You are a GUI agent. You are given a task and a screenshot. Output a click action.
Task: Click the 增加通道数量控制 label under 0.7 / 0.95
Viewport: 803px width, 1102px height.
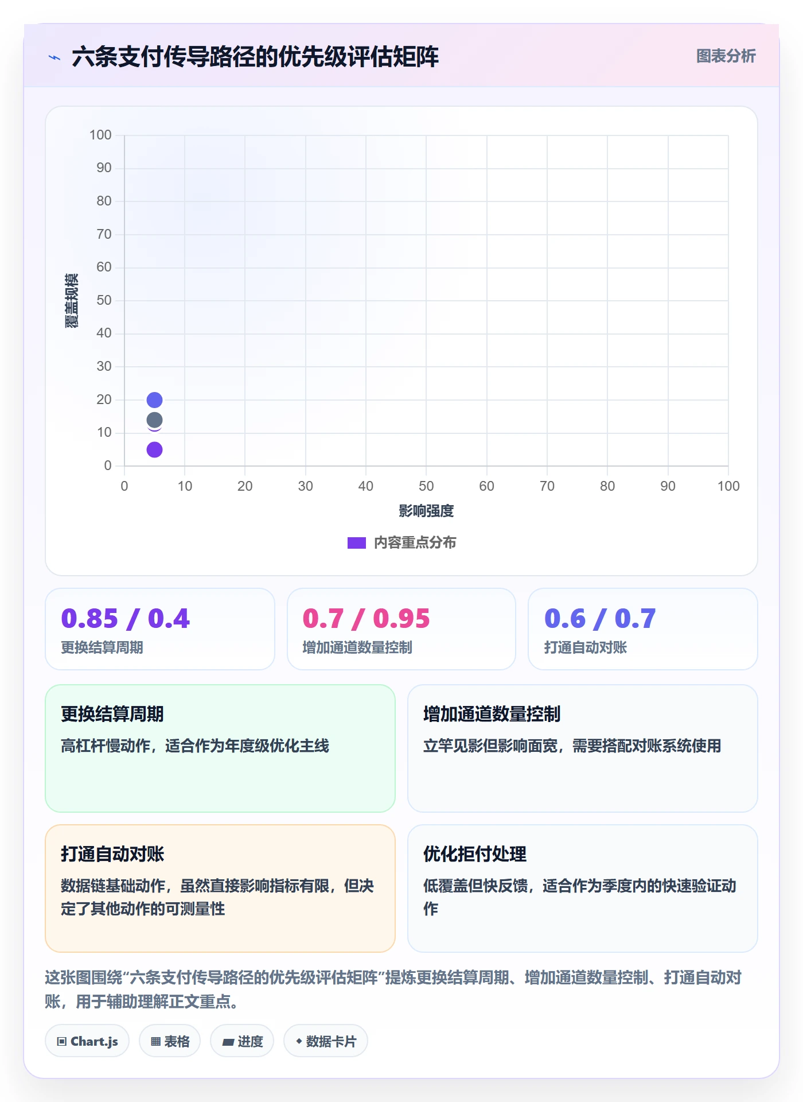(357, 647)
